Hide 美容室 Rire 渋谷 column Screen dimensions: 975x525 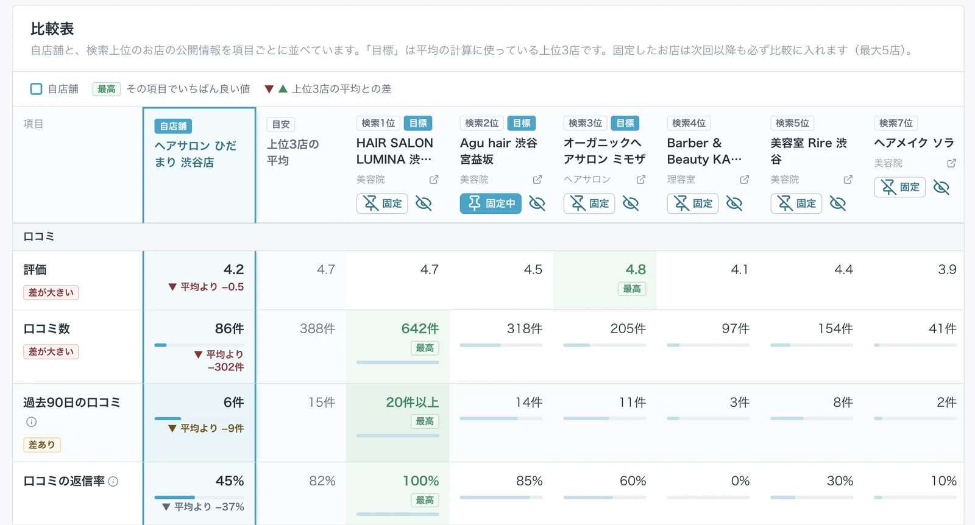coord(838,203)
